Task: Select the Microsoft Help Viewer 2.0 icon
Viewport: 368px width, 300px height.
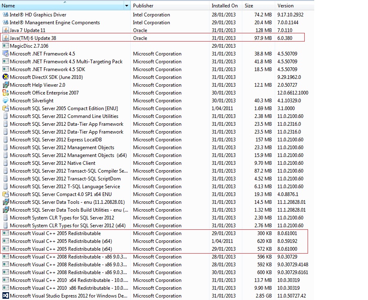Action: click(x=6, y=85)
